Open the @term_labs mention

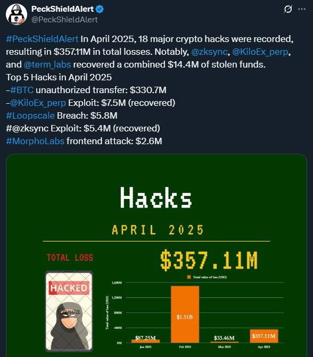[x=47, y=65]
